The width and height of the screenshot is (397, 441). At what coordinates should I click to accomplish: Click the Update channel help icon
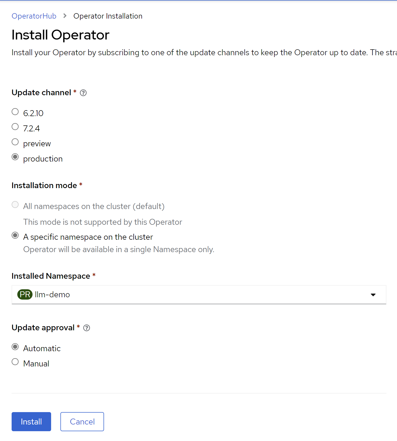pos(83,93)
